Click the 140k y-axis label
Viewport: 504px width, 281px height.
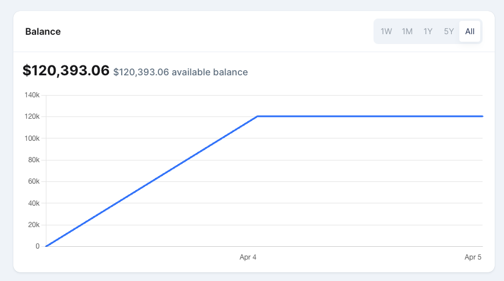coord(31,95)
